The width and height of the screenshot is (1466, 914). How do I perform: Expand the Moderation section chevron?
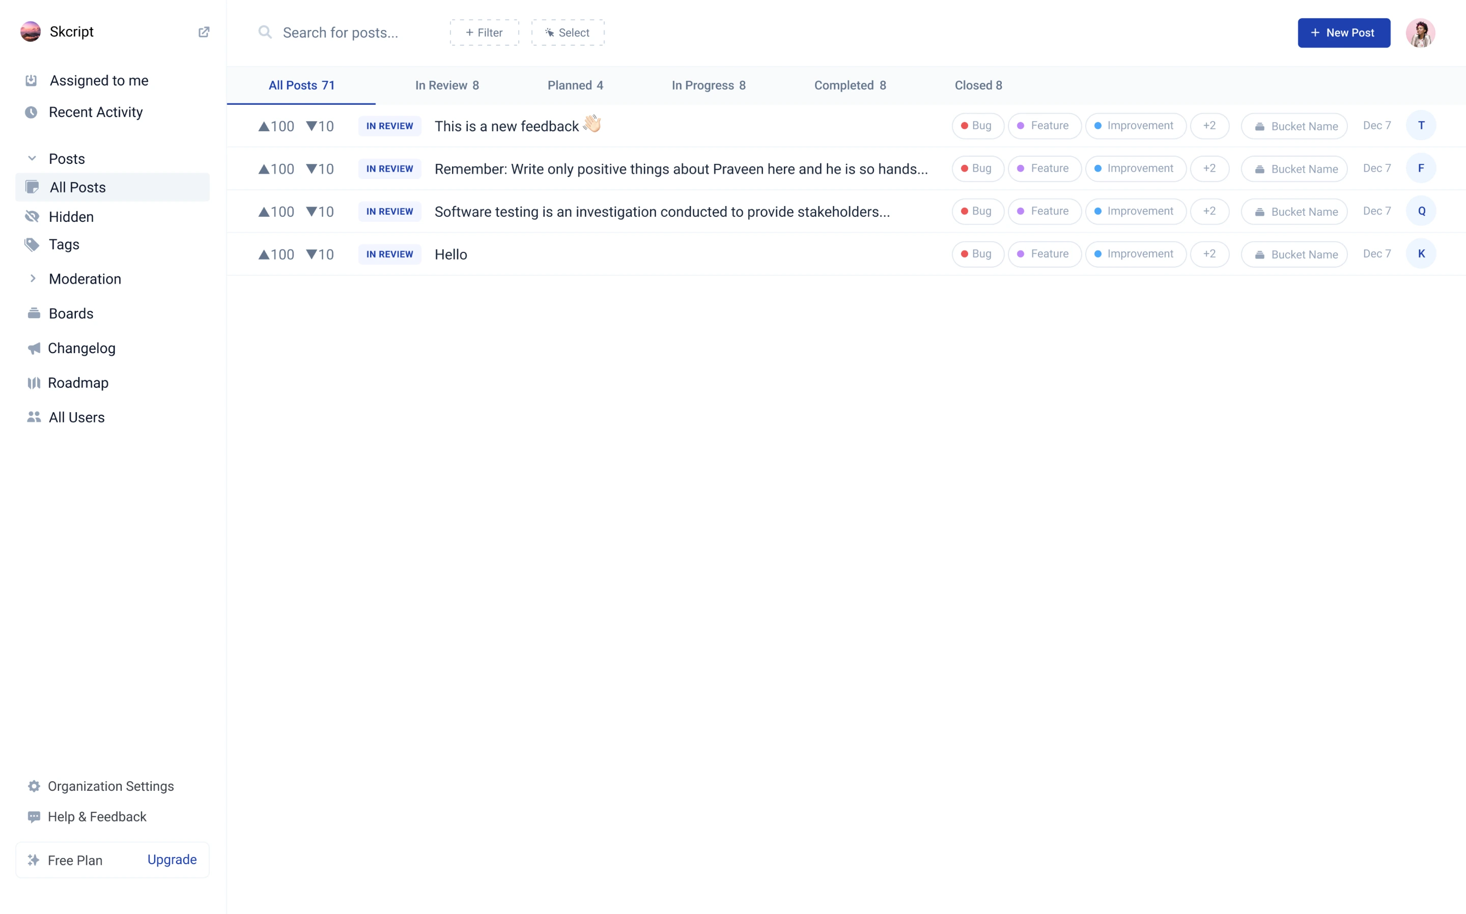click(33, 278)
